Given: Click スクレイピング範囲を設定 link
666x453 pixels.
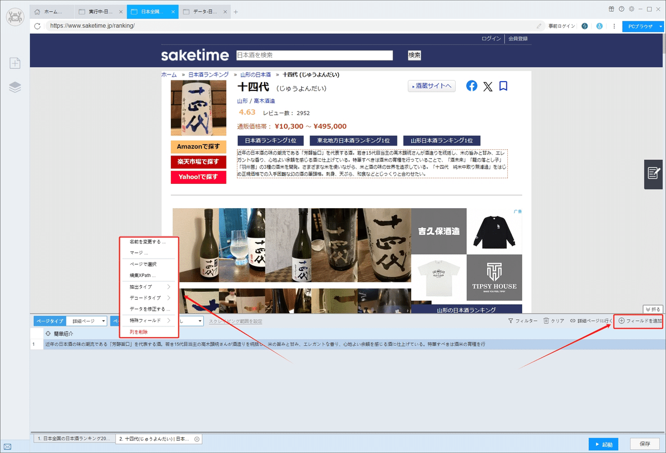Looking at the screenshot, I should (x=235, y=321).
